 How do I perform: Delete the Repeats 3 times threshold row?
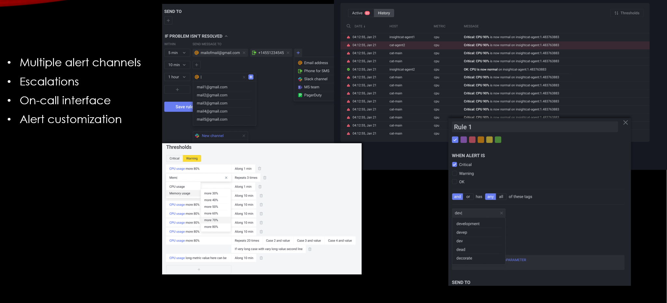point(265,178)
